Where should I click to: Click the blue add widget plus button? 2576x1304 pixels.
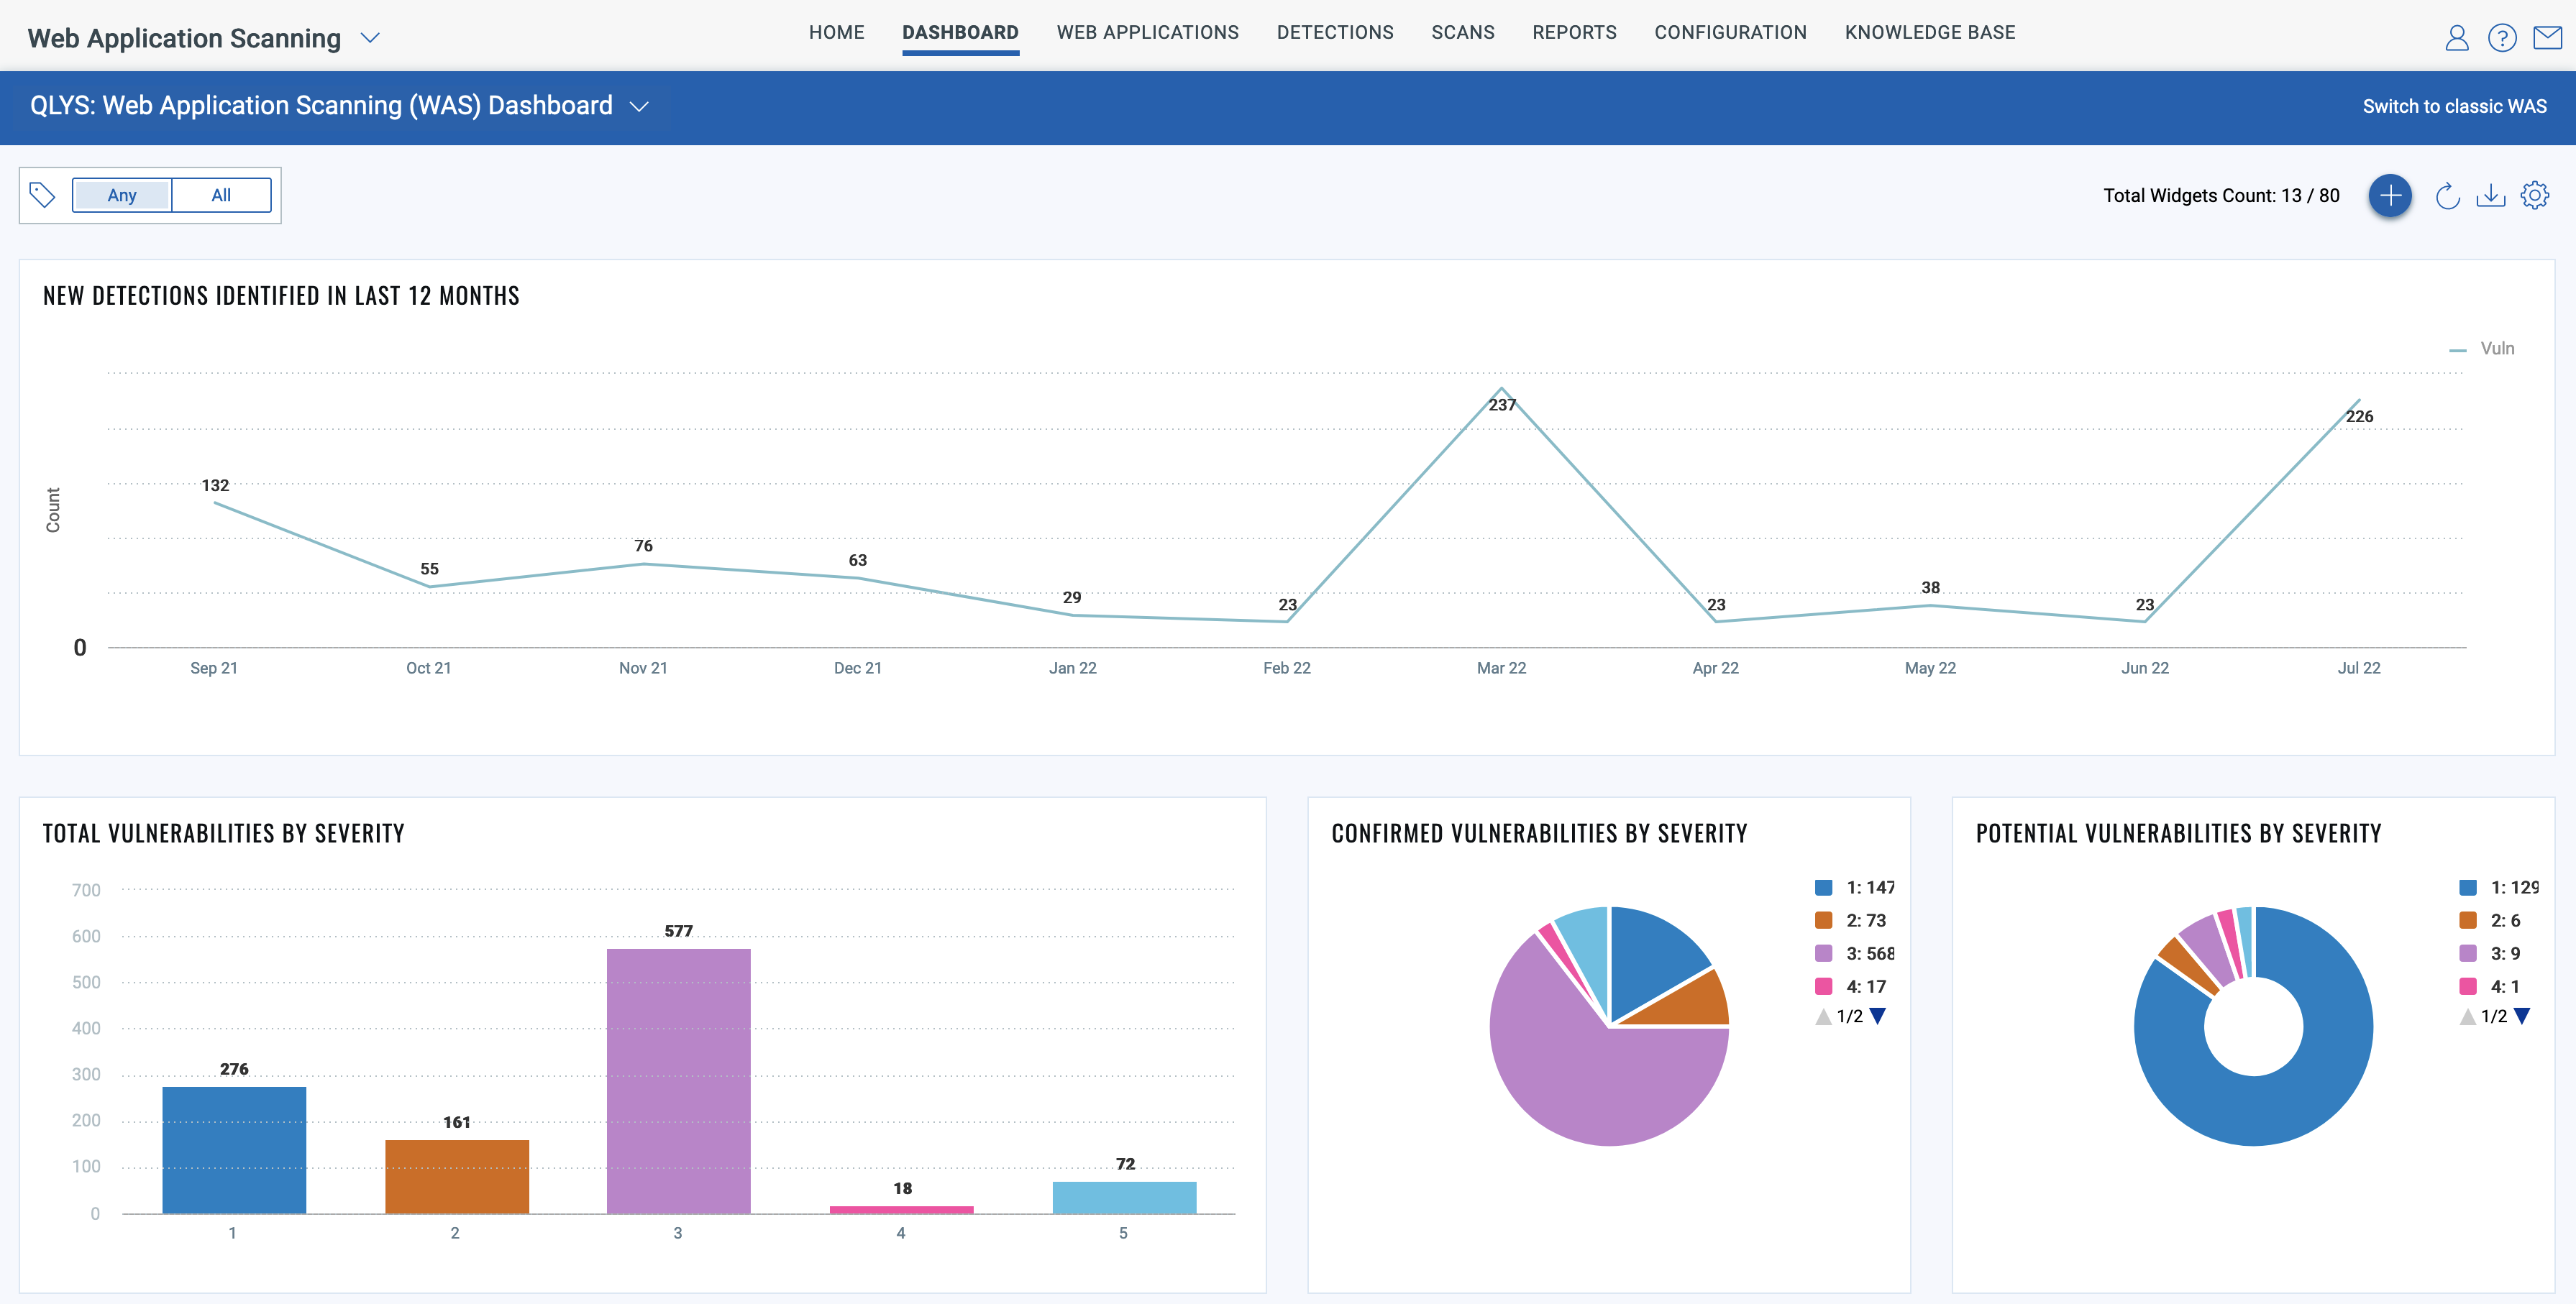coord(2390,196)
